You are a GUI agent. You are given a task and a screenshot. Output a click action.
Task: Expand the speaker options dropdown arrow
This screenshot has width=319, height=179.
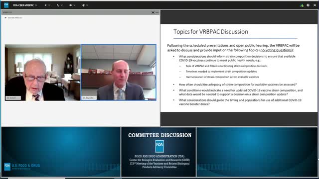[49, 5]
